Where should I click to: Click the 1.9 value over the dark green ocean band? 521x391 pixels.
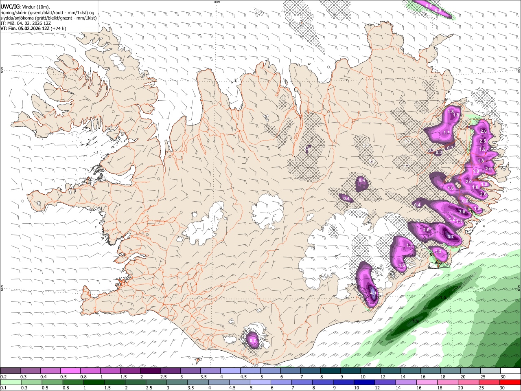(416, 322)
